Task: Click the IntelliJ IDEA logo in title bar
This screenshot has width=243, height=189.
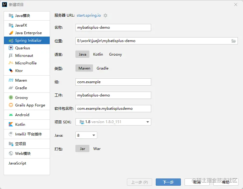Action: click(x=5, y=5)
